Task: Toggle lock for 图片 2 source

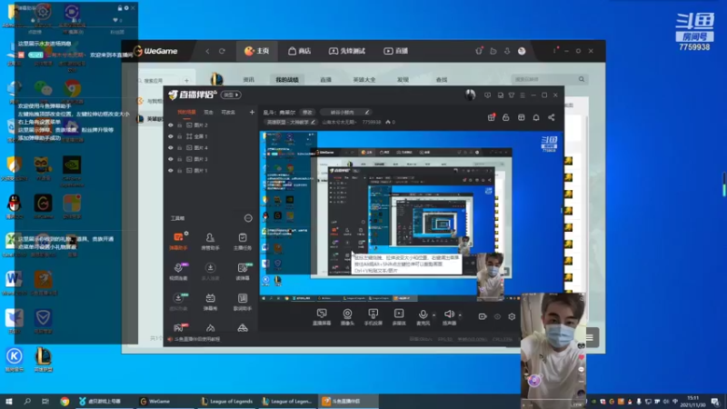Action: coord(179,125)
